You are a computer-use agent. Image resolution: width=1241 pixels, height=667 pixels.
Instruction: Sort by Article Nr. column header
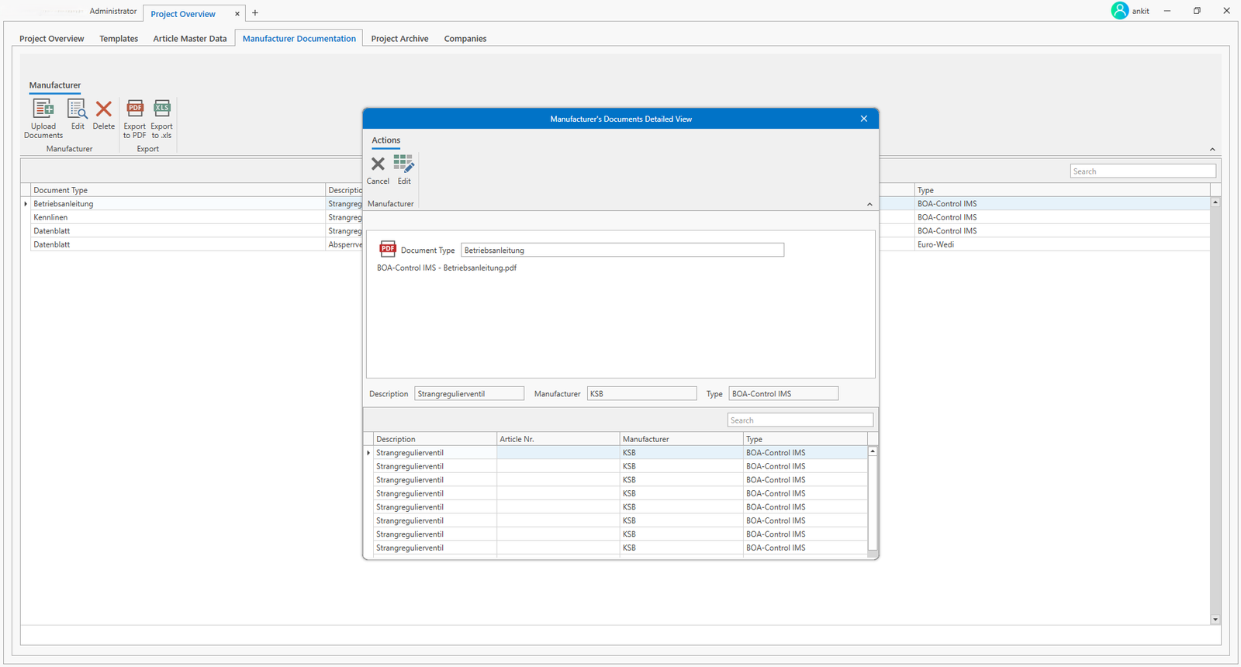tap(557, 439)
